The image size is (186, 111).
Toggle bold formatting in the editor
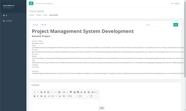click(34, 96)
